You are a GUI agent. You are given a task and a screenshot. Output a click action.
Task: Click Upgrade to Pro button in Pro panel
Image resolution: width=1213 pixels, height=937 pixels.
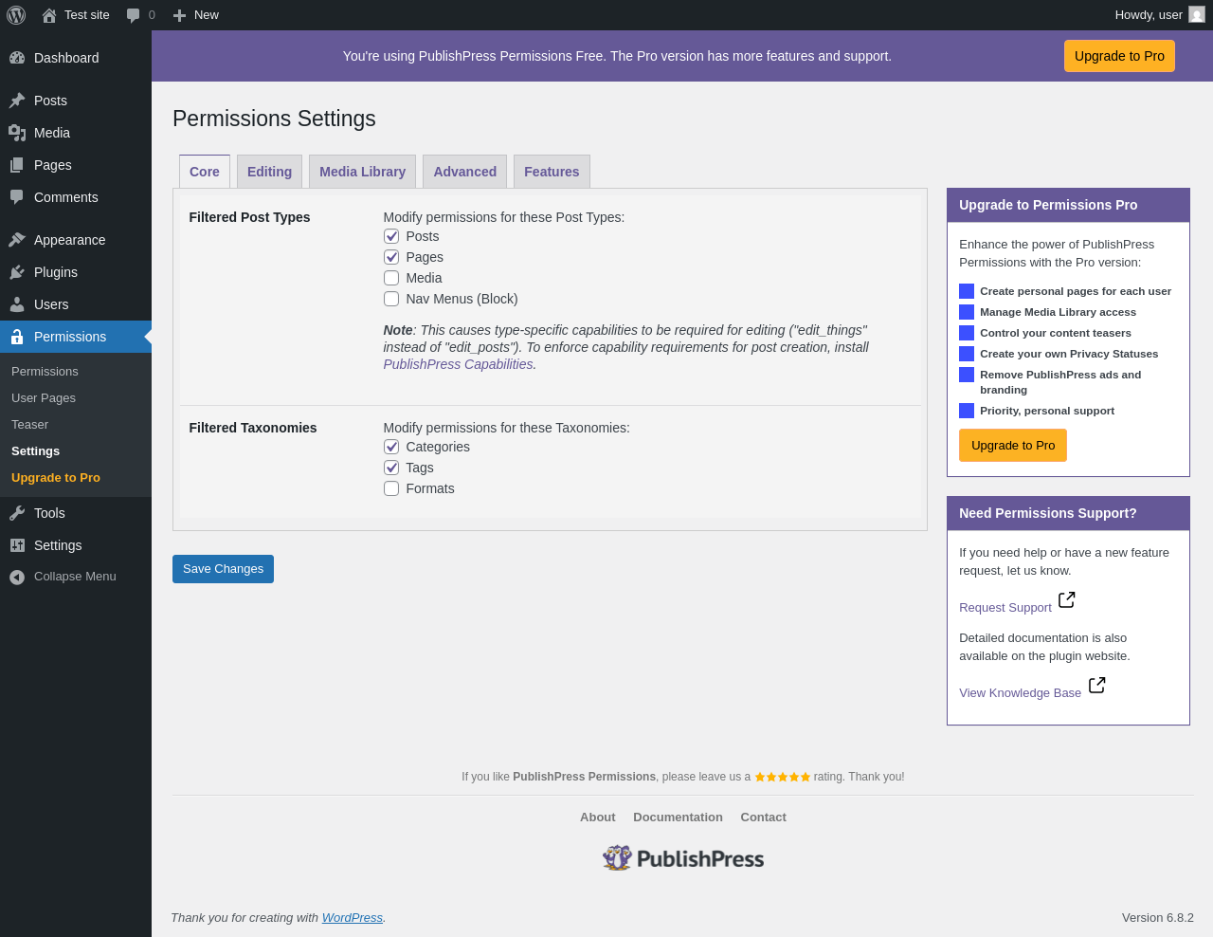point(1013,446)
